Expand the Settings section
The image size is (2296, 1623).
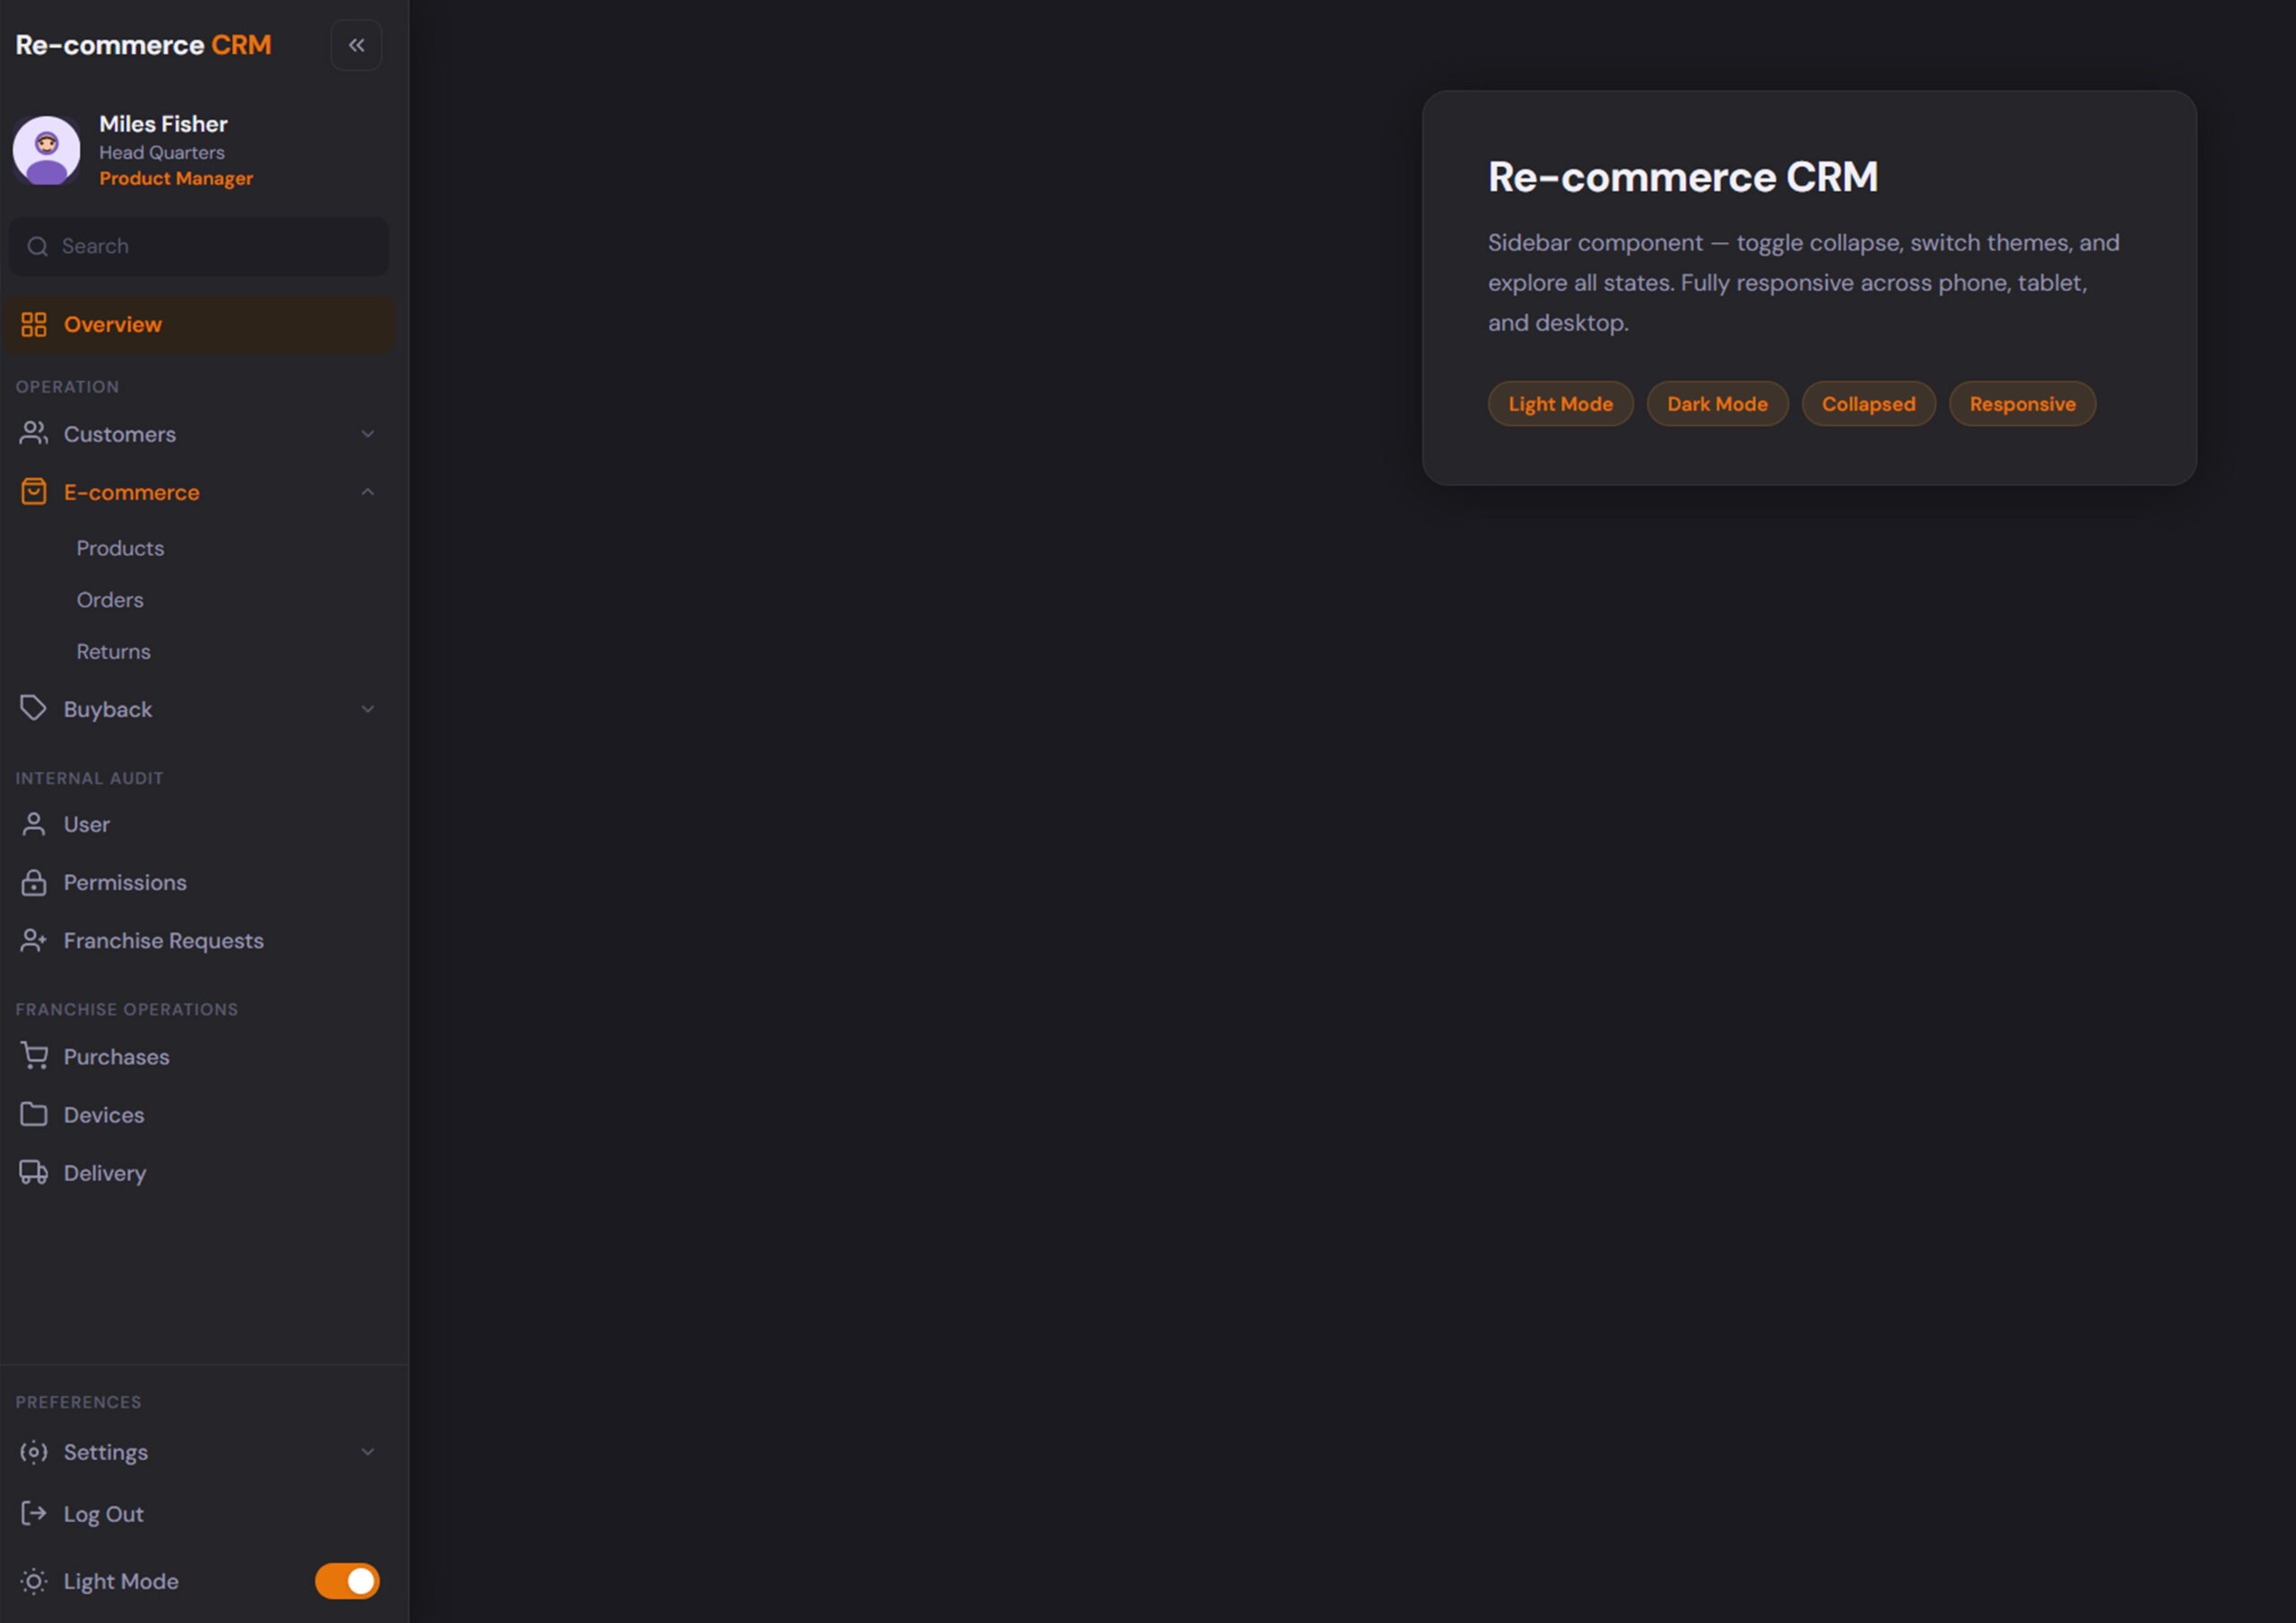tap(367, 1451)
